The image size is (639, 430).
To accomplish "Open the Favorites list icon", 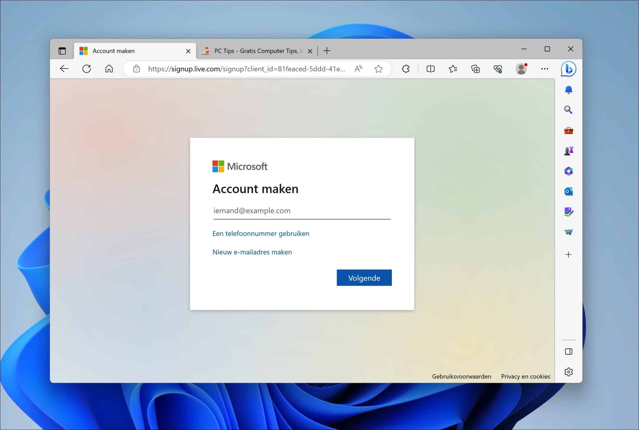I will point(453,69).
